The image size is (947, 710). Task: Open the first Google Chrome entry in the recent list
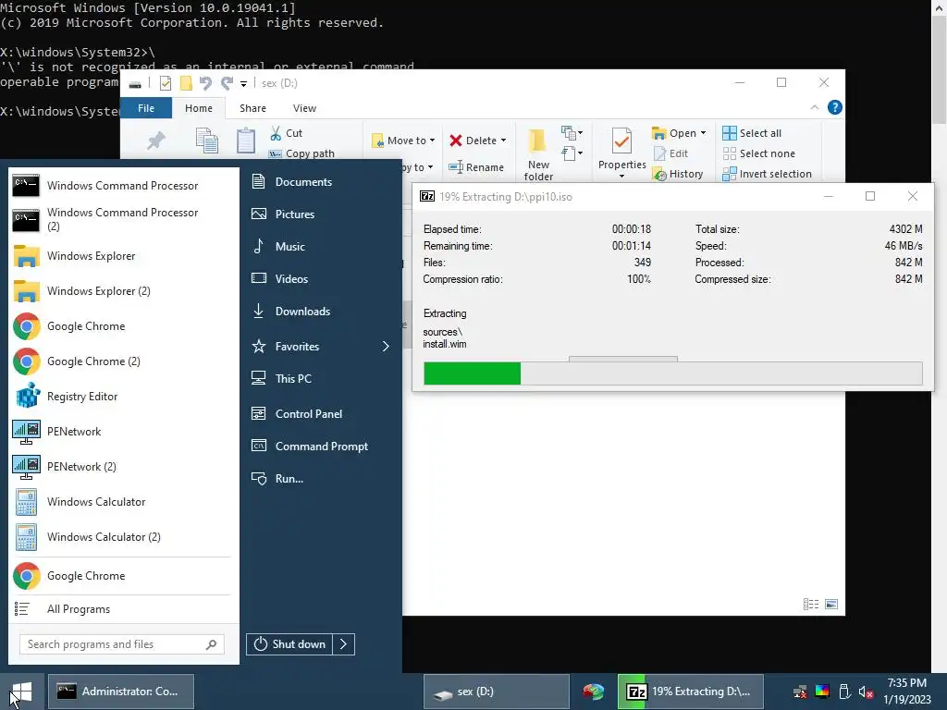point(121,326)
